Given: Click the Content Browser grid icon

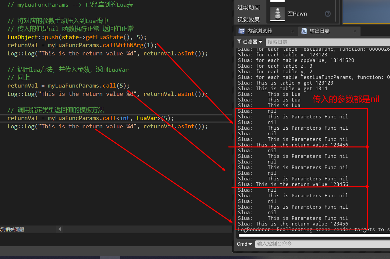Looking at the screenshot, I should (x=241, y=31).
